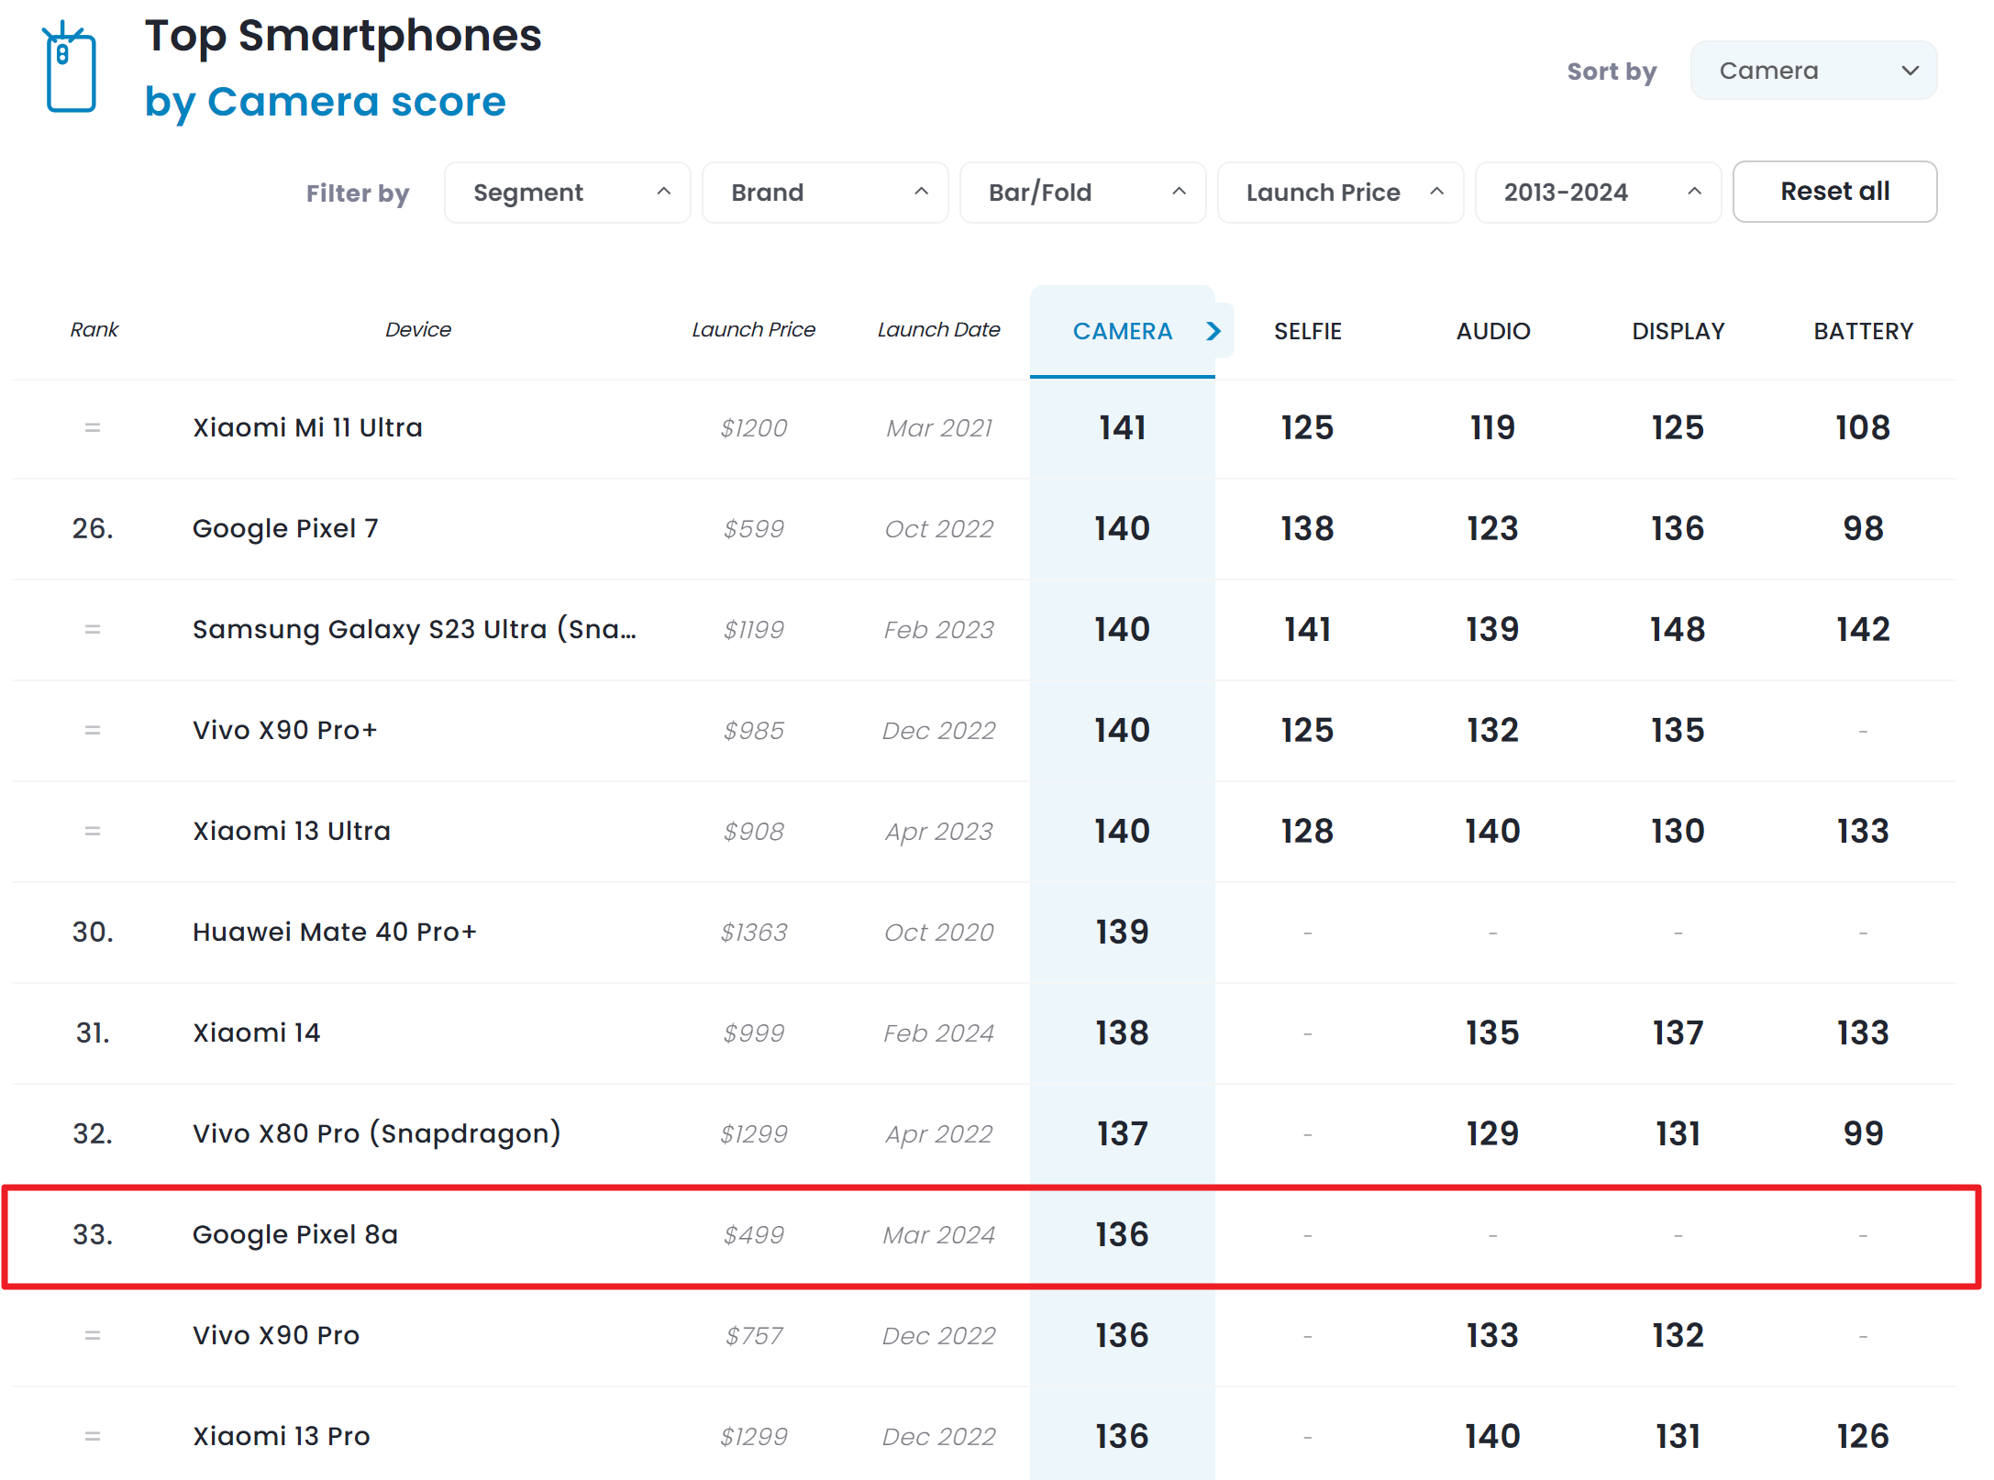Screen dimensions: 1994x1480
Task: Click the Reset all button
Action: click(x=1834, y=192)
